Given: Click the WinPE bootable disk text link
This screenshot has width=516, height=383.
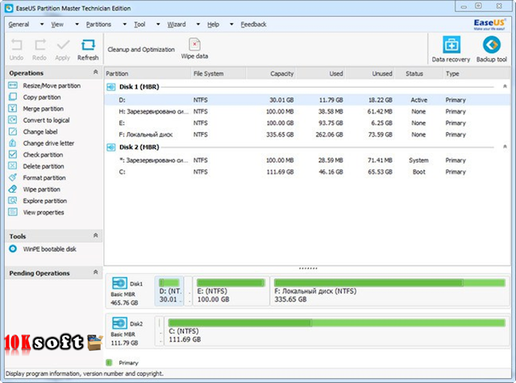Looking at the screenshot, I should 50,249.
